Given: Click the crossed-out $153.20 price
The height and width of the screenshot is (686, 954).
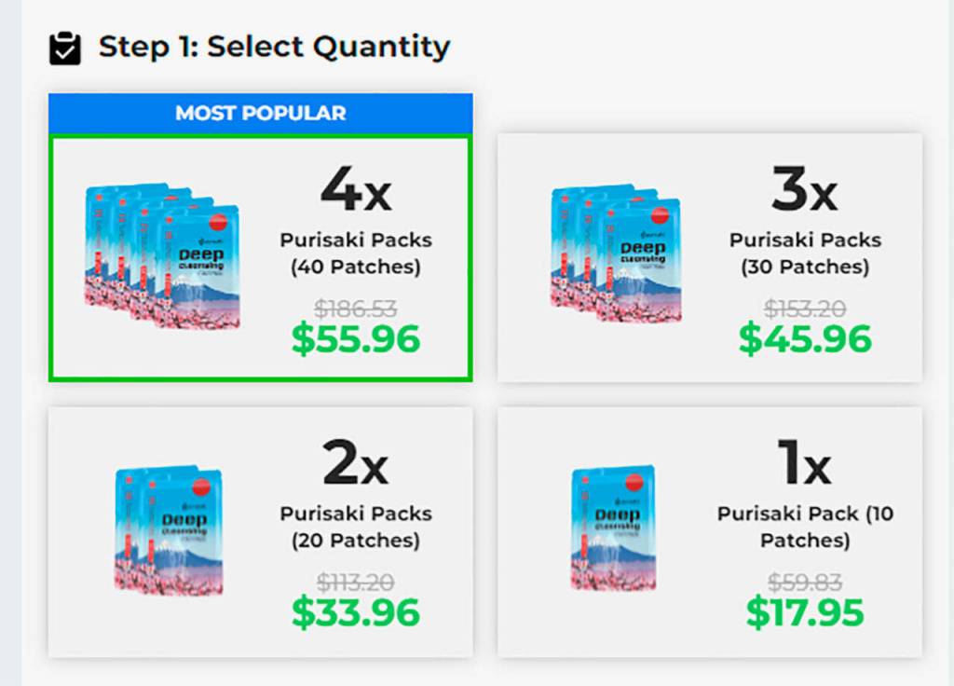Looking at the screenshot, I should [805, 309].
